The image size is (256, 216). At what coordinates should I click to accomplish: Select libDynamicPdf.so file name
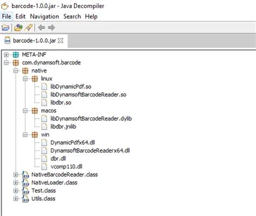click(71, 87)
